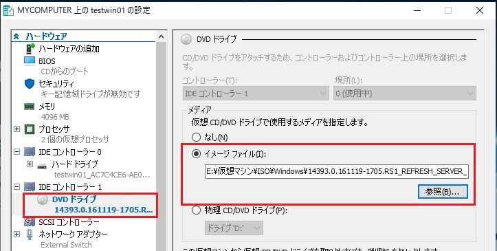Click the hard drive icon
The image size is (497, 251).
42,166
